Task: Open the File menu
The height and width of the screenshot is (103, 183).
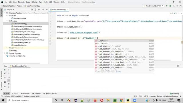Action: (6, 2)
